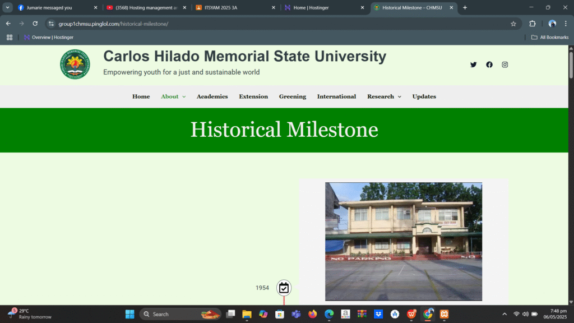Expand the About menu dropdown
This screenshot has height=323, width=574.
(173, 96)
